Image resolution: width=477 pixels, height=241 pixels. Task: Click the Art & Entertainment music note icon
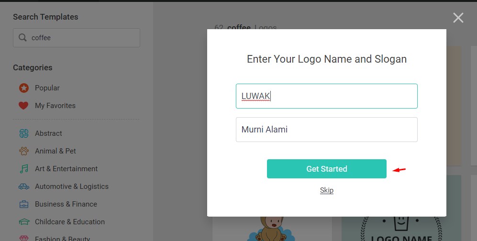tap(24, 169)
